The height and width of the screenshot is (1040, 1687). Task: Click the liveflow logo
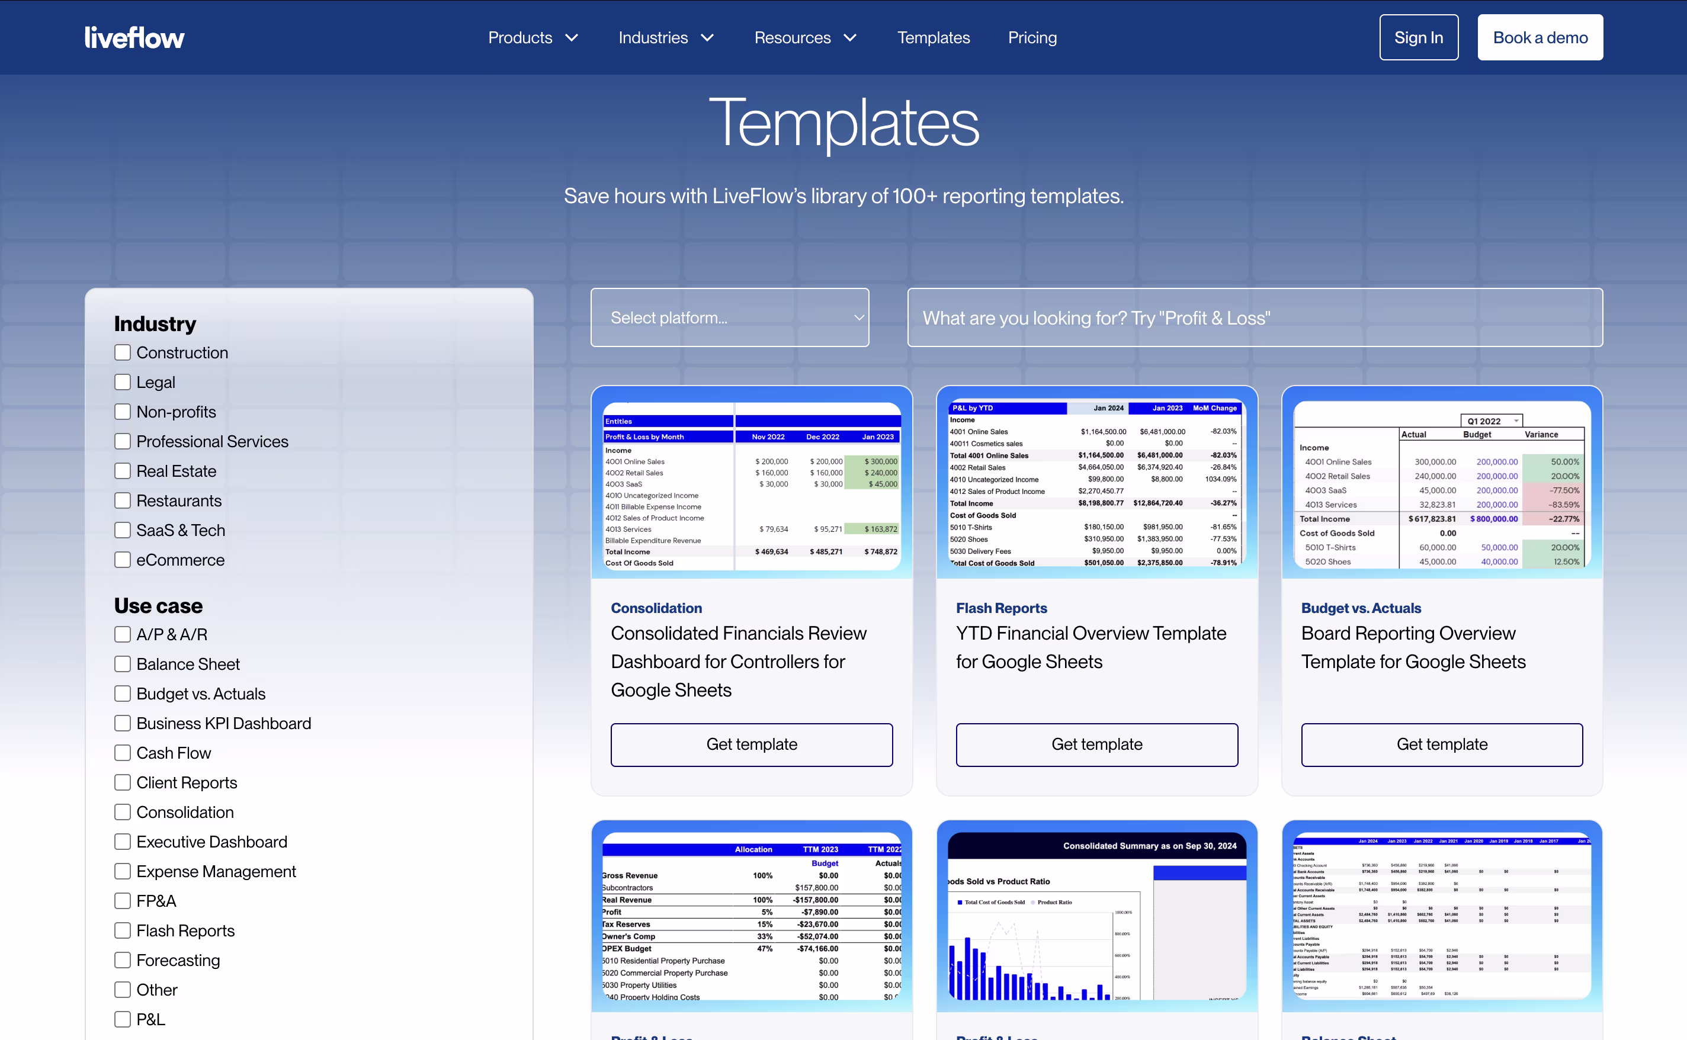[134, 37]
